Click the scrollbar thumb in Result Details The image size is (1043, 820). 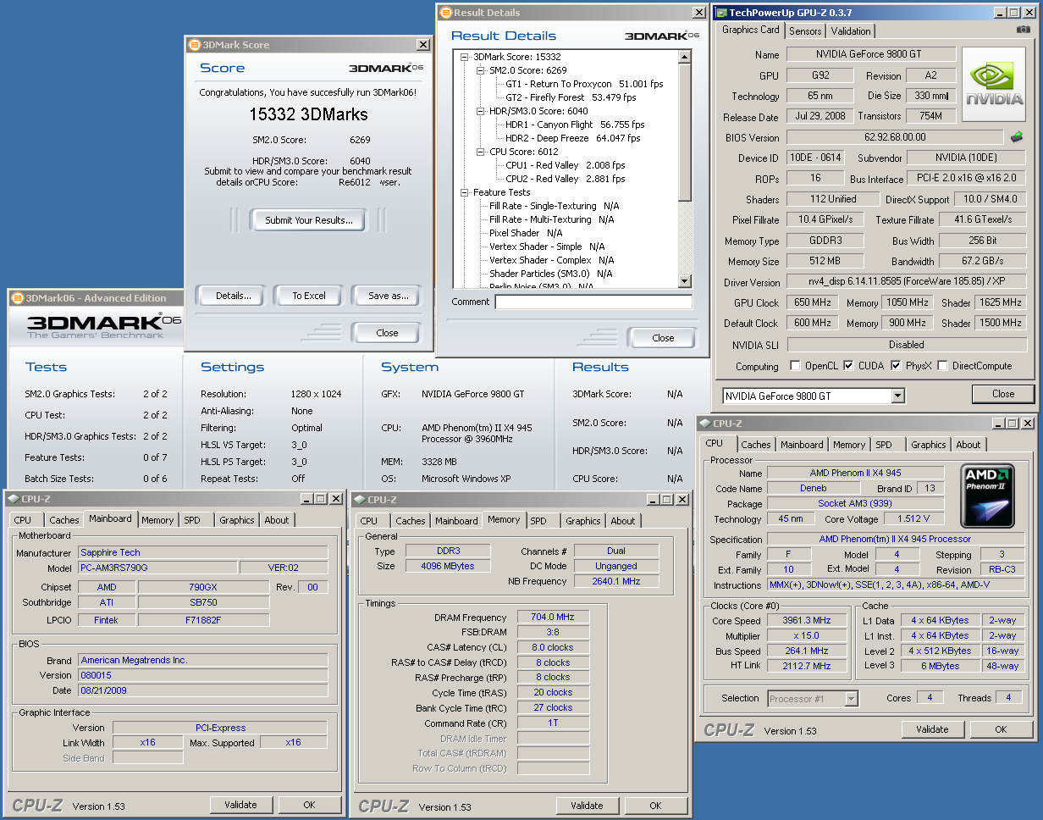(x=685, y=132)
